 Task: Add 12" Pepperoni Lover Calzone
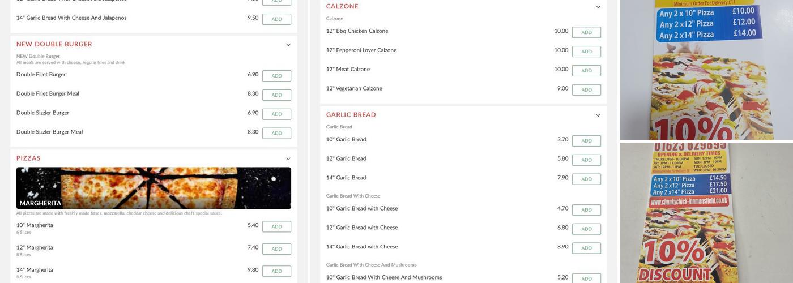[x=586, y=52]
